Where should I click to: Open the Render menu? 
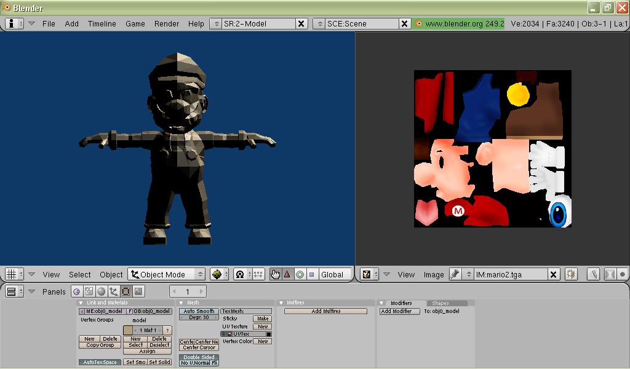point(166,23)
